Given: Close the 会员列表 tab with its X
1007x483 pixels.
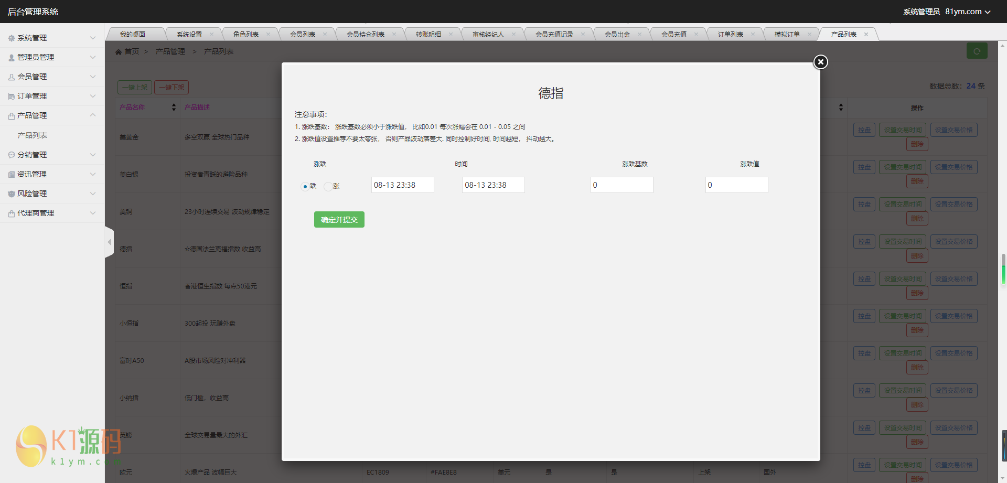Looking at the screenshot, I should pyautogui.click(x=325, y=35).
